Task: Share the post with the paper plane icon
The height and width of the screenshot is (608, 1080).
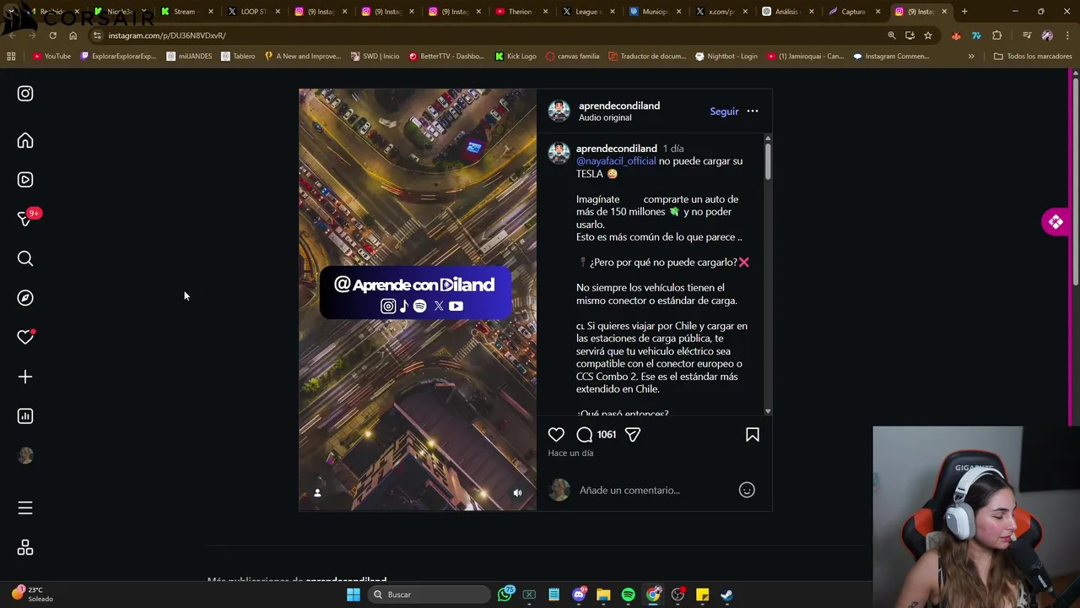Action: pos(633,434)
